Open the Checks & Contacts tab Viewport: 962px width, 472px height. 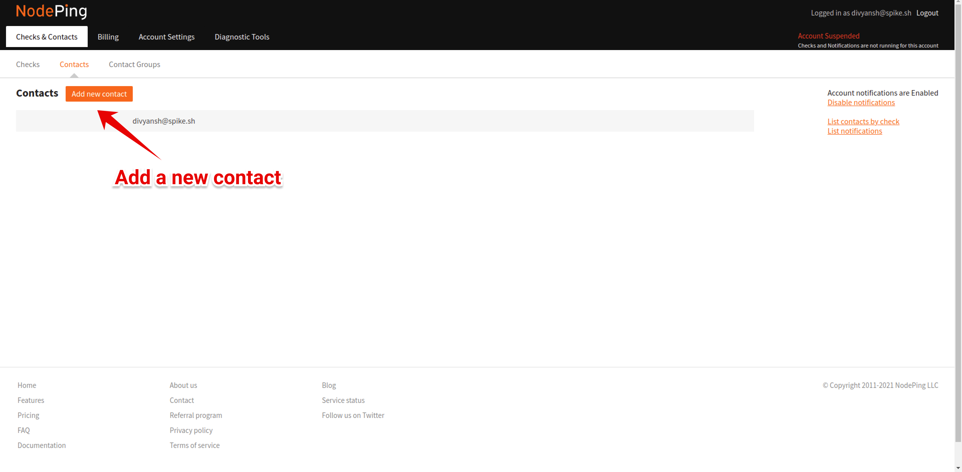pyautogui.click(x=47, y=37)
